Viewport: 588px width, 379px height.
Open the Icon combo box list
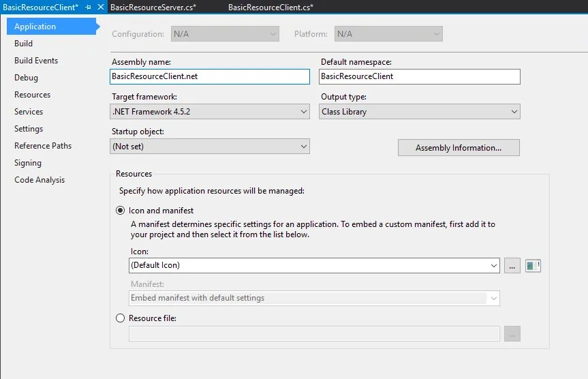tap(493, 266)
